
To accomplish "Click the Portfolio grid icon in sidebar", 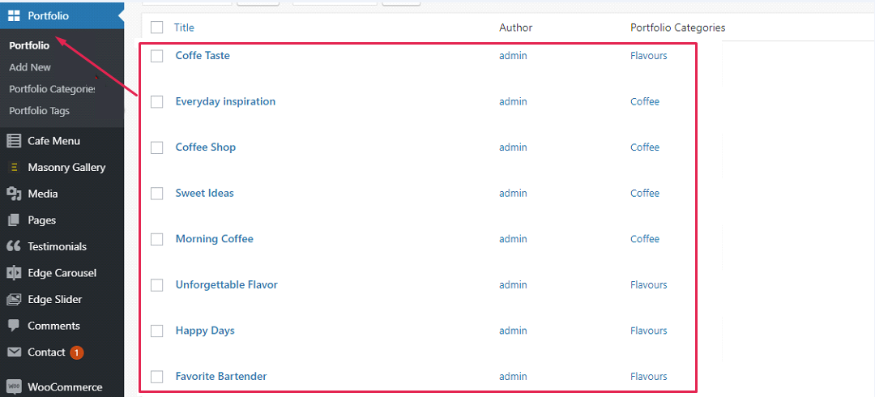I will coord(14,15).
